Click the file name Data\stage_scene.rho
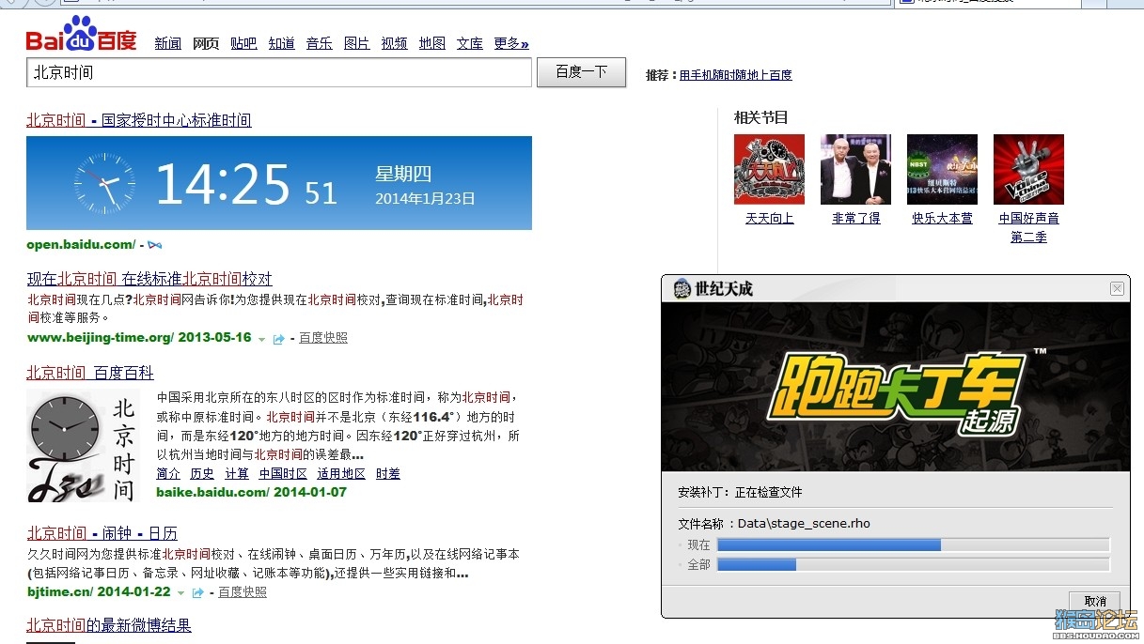 pyautogui.click(x=804, y=524)
